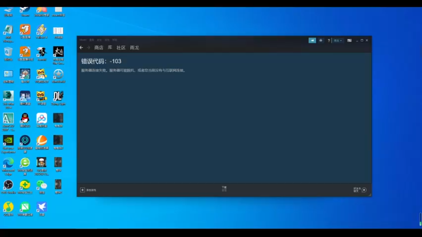The height and width of the screenshot is (237, 422).
Task: Select the Fallout 4 desktop shortcut
Action: point(42,32)
